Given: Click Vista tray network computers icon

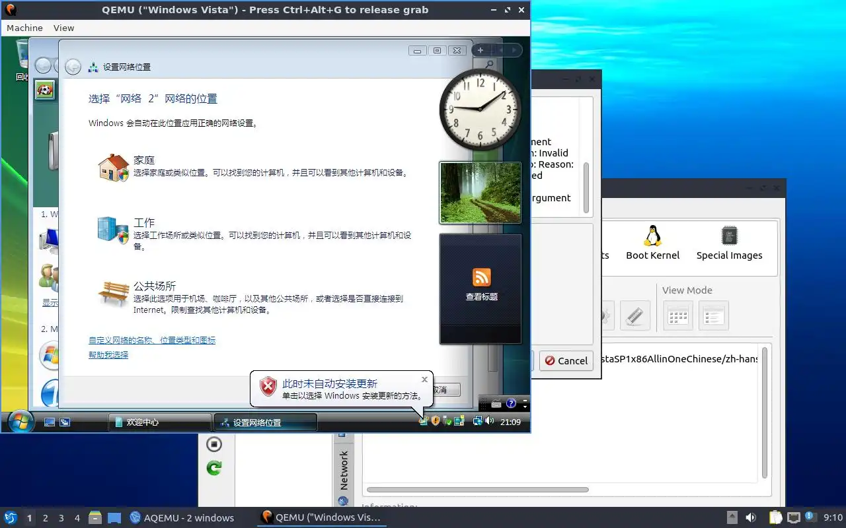Looking at the screenshot, I should (477, 421).
